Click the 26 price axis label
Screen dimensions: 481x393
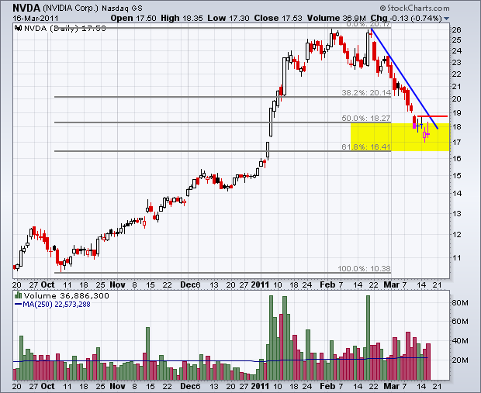(457, 29)
